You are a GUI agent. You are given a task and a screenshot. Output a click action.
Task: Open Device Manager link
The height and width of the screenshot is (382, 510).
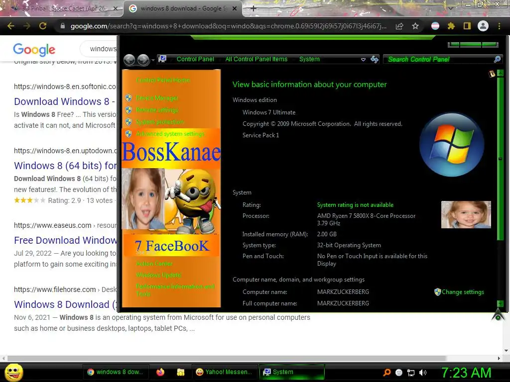tap(157, 98)
